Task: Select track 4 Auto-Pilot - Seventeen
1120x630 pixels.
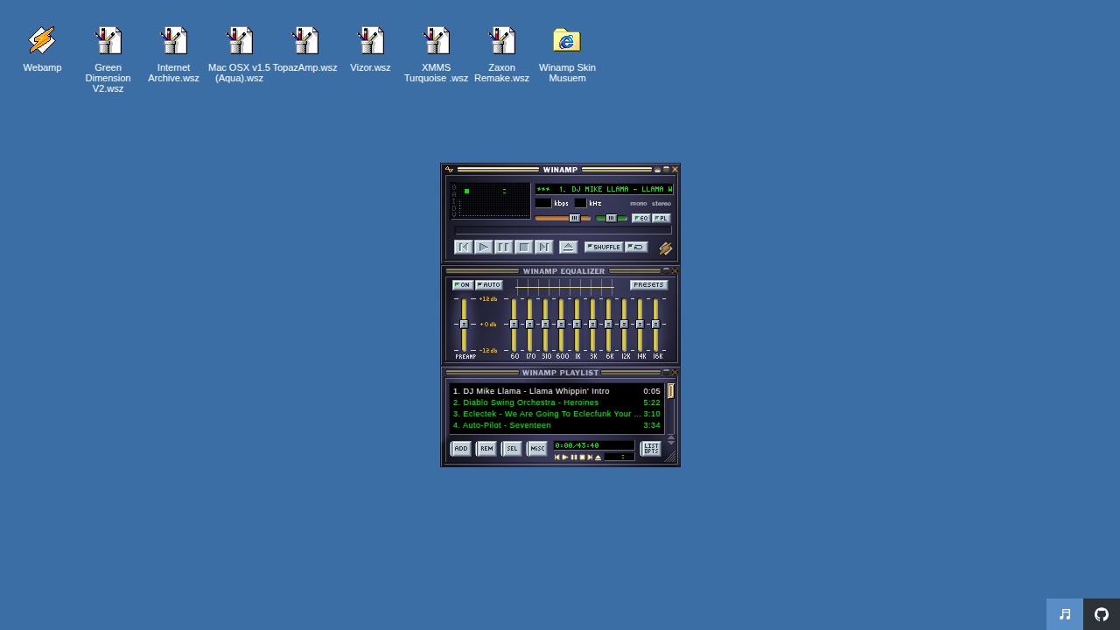Action: coord(556,425)
